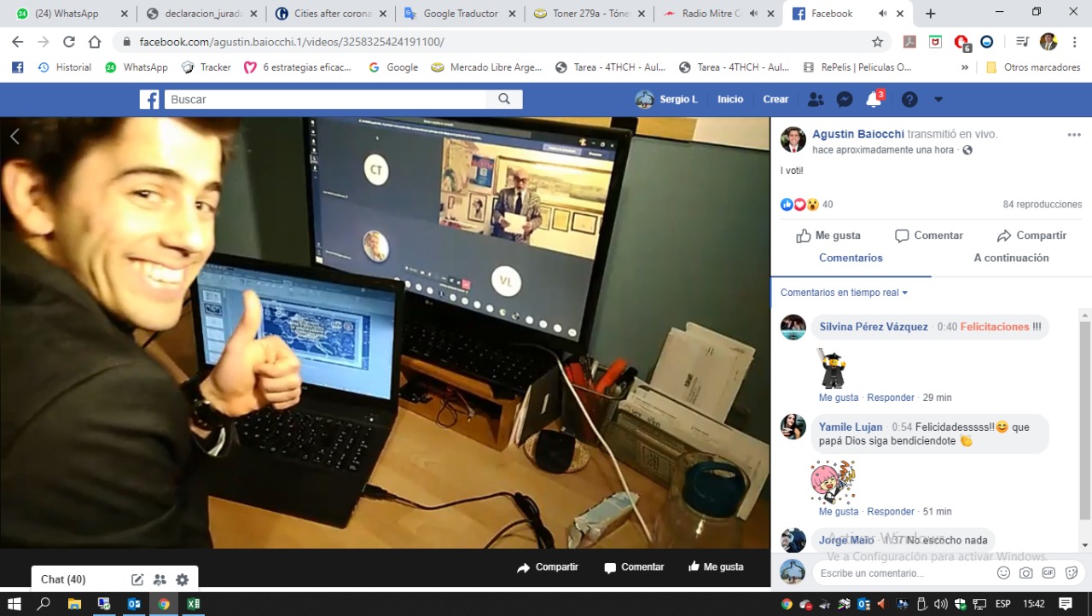Open the post options three-dots menu

click(x=1074, y=135)
